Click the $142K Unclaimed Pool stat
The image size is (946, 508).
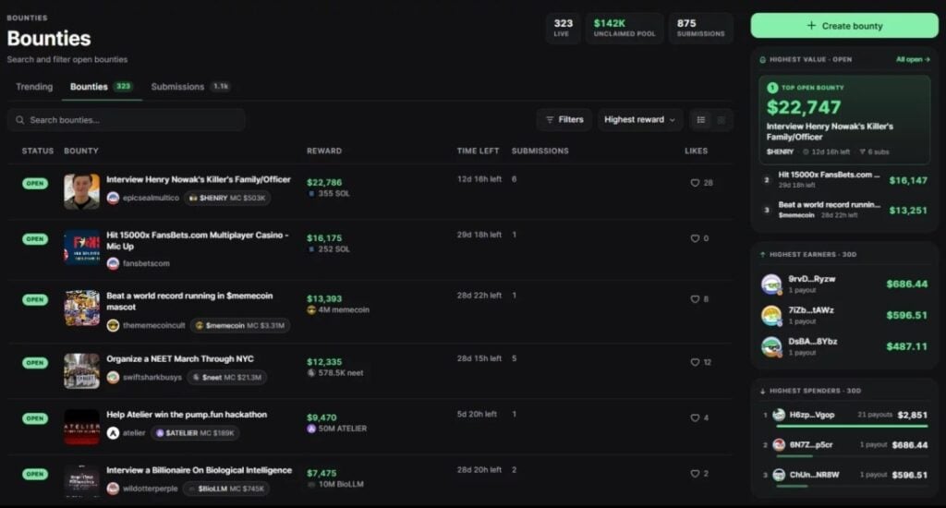pyautogui.click(x=625, y=28)
